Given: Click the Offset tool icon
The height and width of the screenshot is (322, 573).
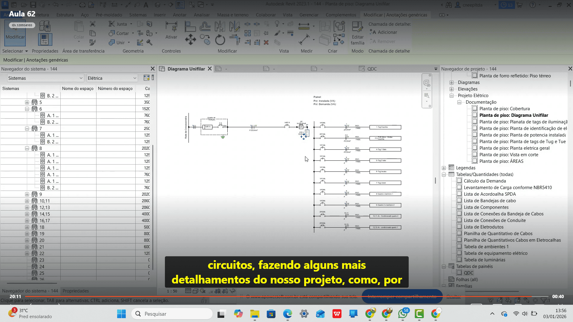Looking at the screenshot, I should pyautogui.click(x=205, y=27).
